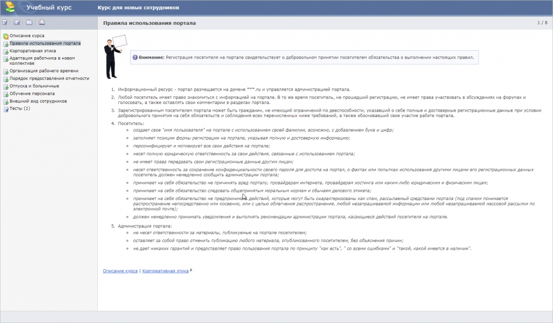
Task: Click the printer icon in the toolbar
Action: coord(42,22)
